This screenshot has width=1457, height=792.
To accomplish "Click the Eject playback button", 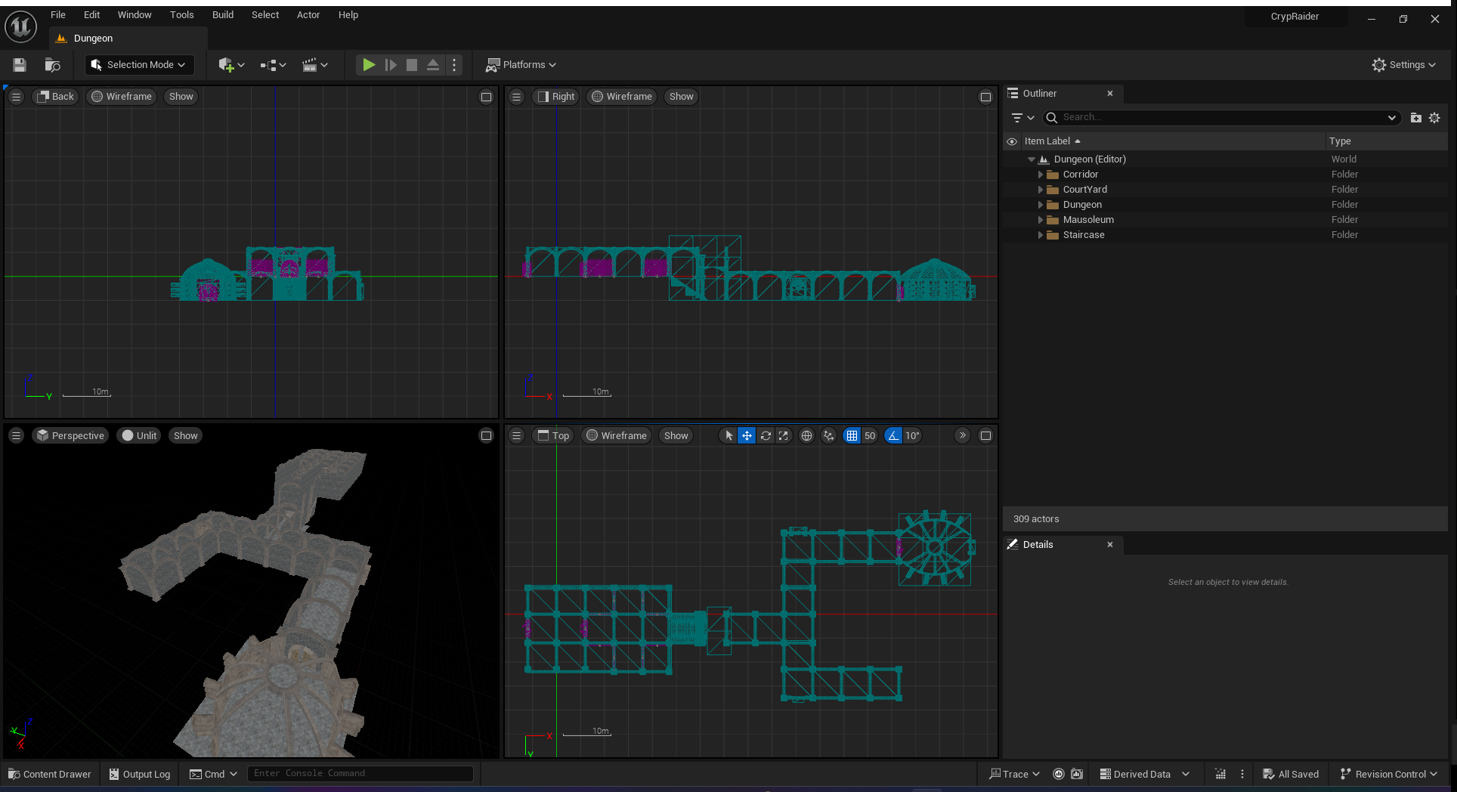I will tap(433, 65).
